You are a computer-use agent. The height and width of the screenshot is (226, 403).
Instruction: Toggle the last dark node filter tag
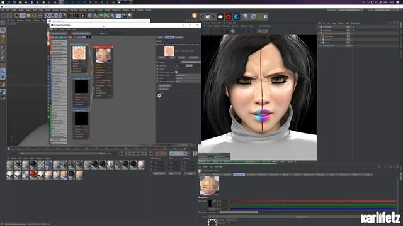(x=88, y=38)
